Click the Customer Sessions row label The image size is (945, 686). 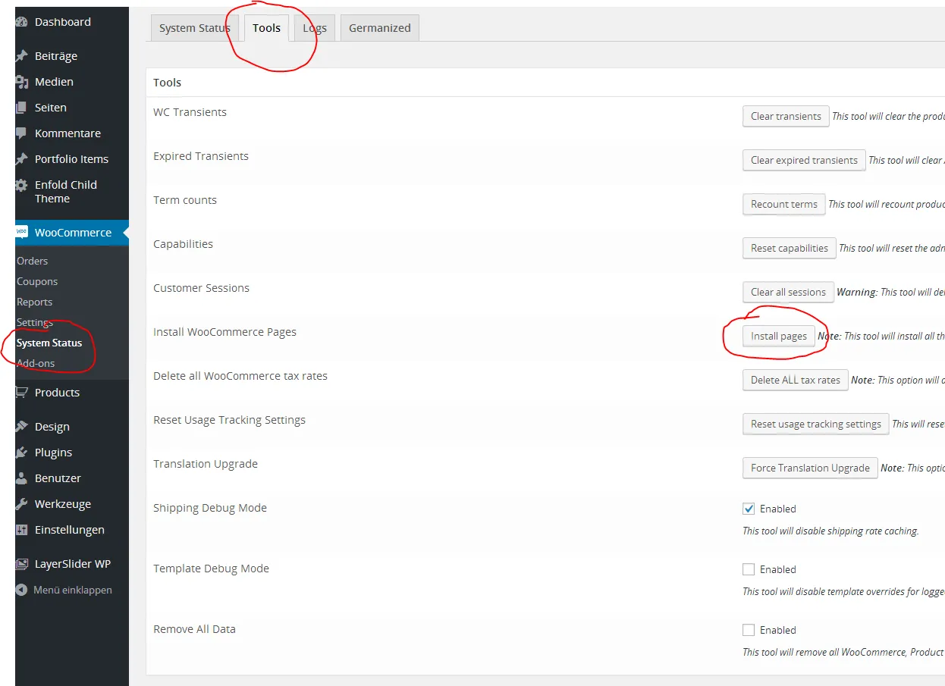coord(201,288)
